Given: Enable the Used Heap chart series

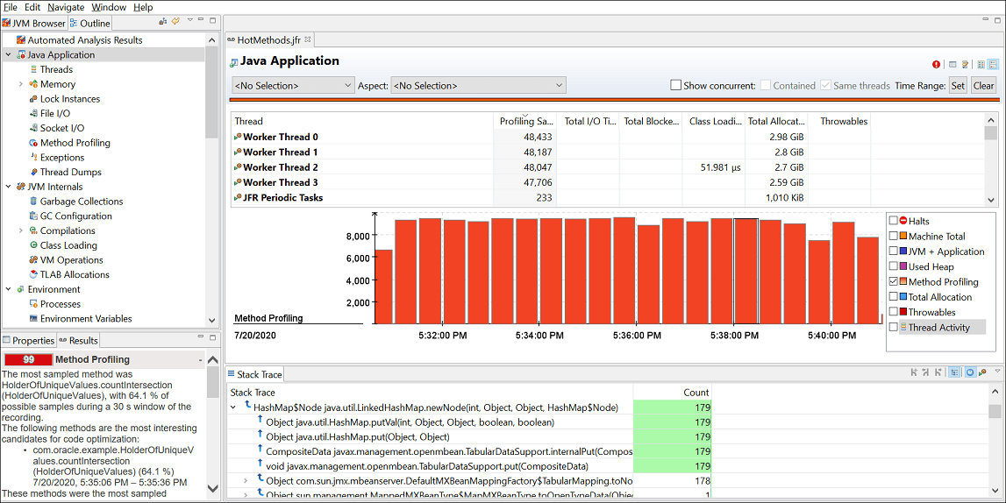Looking at the screenshot, I should (x=893, y=266).
